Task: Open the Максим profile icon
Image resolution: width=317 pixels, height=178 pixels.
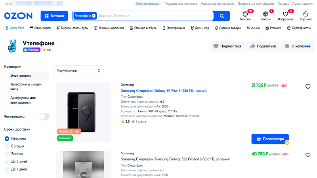Action: (246, 14)
